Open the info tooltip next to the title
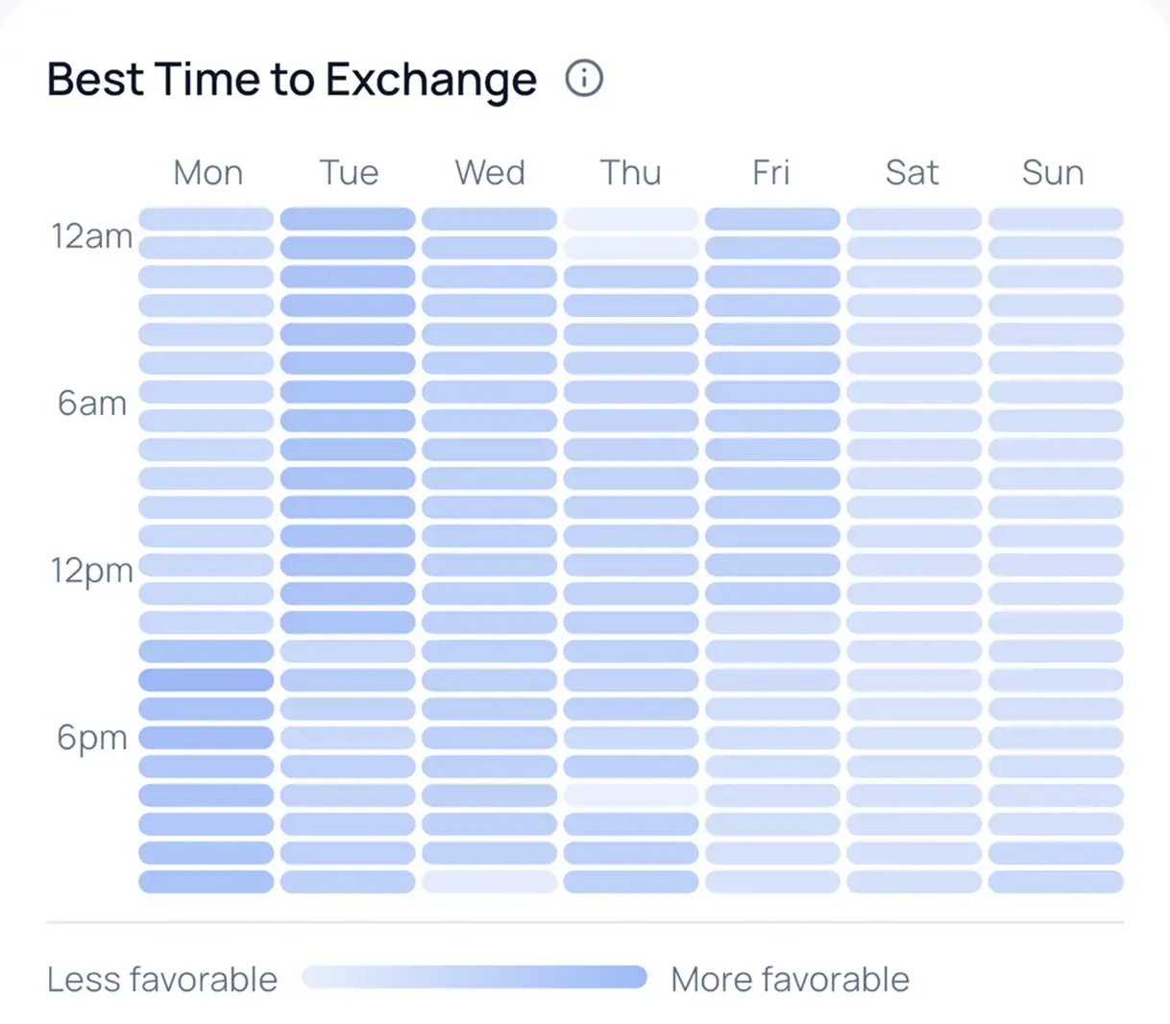The height and width of the screenshot is (1024, 1170). pos(585,78)
